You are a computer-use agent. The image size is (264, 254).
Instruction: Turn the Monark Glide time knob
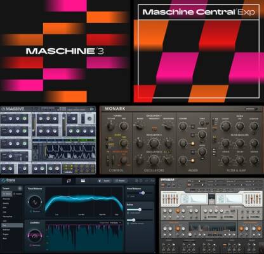coord(124,143)
